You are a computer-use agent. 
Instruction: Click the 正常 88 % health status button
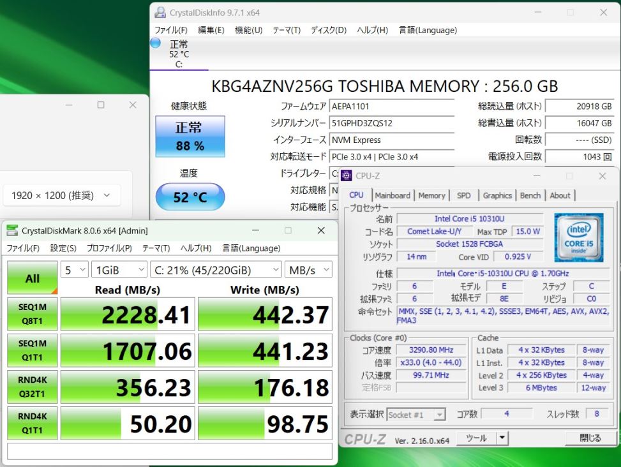click(x=190, y=136)
